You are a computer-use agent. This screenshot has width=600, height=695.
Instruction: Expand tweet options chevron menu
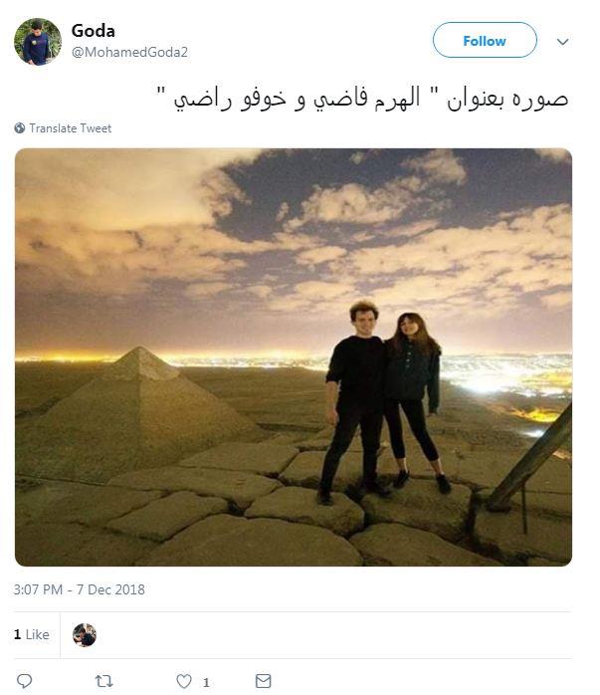click(562, 42)
